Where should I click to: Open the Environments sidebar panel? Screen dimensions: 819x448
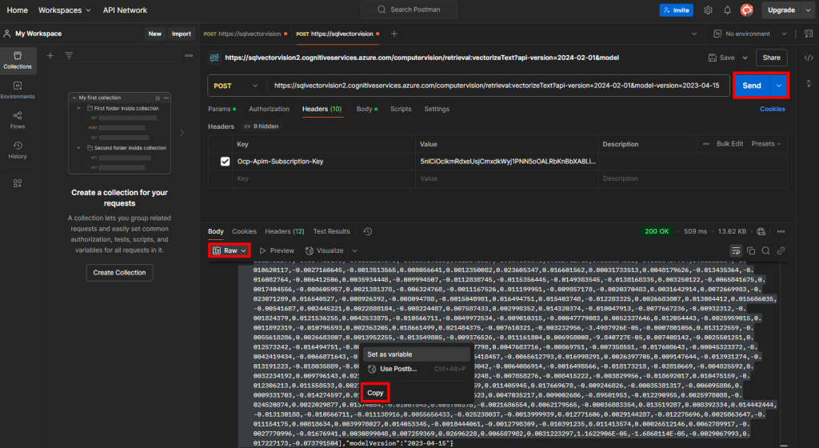pyautogui.click(x=18, y=90)
